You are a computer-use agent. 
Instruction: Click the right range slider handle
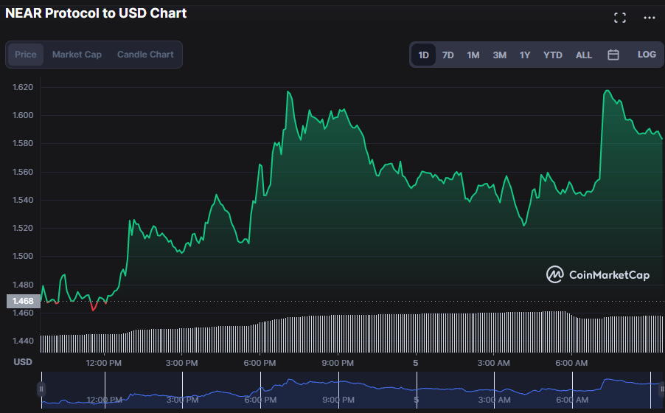(x=661, y=388)
